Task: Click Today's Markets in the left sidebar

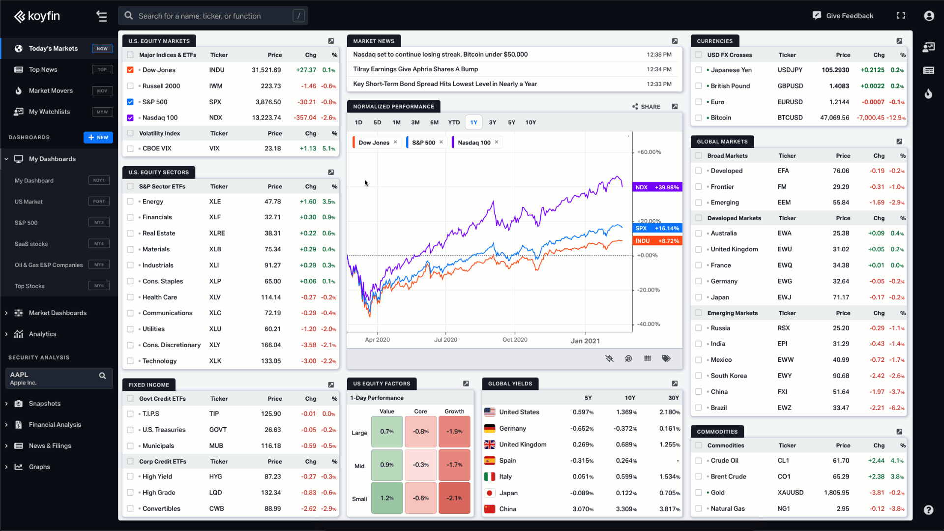Action: tap(54, 49)
